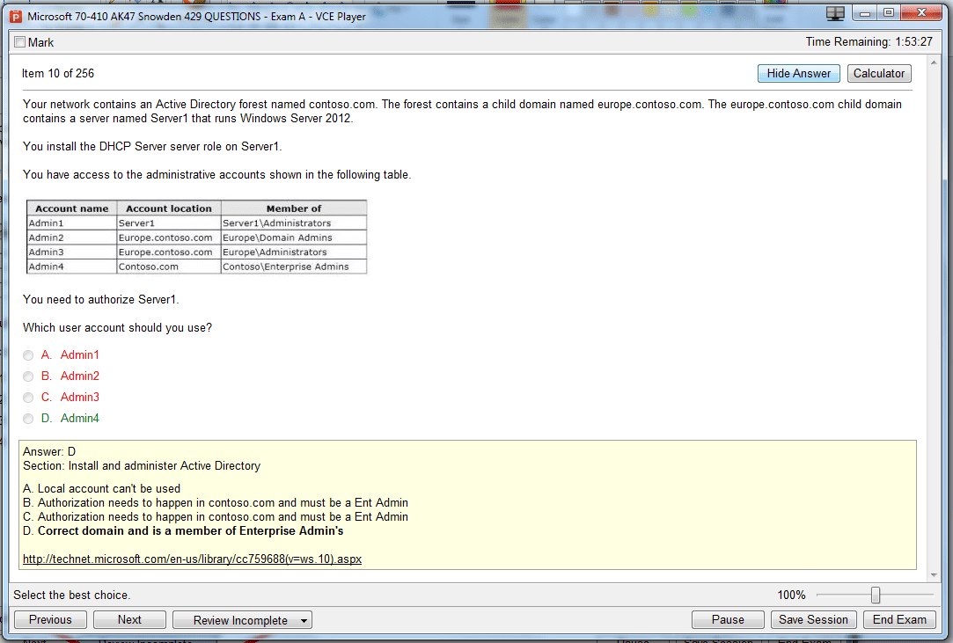Click the Section: Install and administer Active Directory text
Screen dimensions: 953x643
click(142, 466)
